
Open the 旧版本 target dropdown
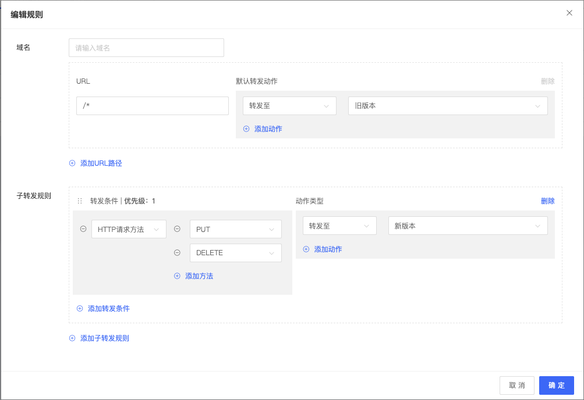(x=447, y=106)
